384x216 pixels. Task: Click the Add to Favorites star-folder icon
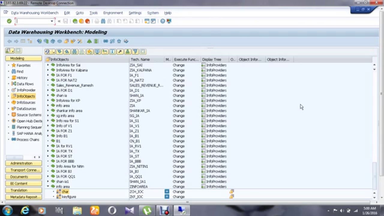click(90, 52)
